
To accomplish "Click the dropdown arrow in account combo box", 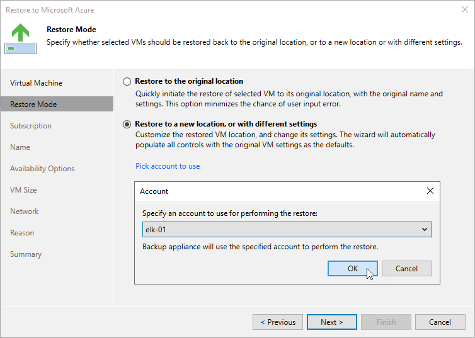I will coord(425,229).
